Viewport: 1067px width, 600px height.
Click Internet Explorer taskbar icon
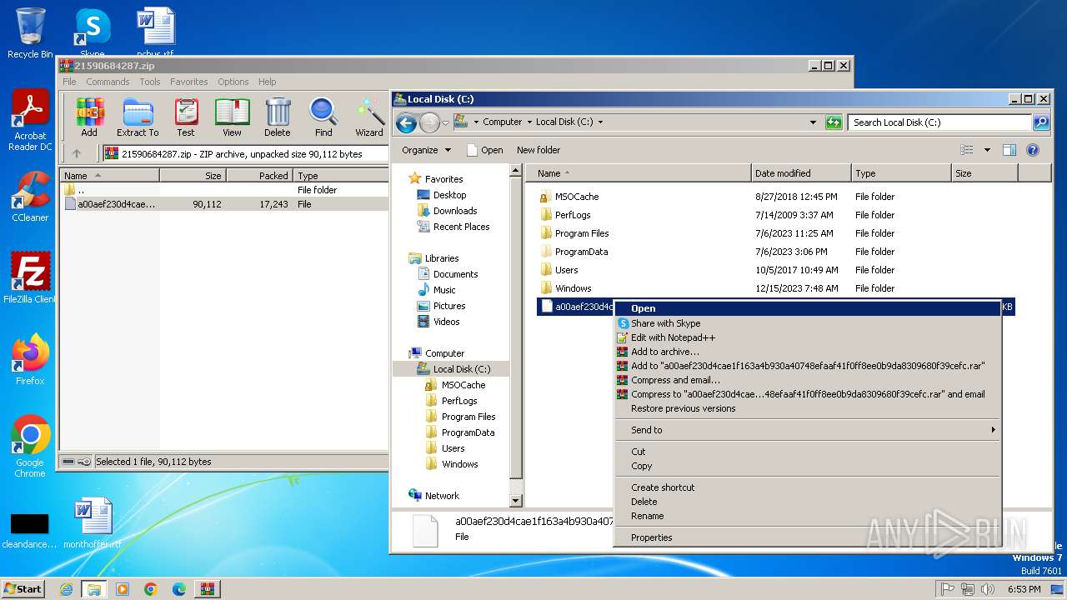[66, 589]
